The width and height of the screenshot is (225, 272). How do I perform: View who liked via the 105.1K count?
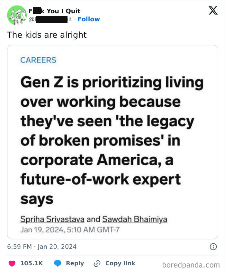tap(32, 263)
